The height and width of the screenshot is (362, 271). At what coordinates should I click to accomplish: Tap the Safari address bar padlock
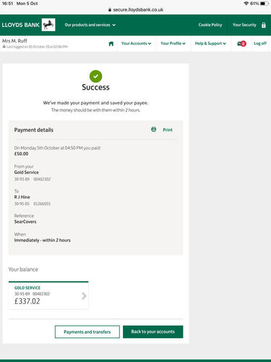pyautogui.click(x=110, y=9)
